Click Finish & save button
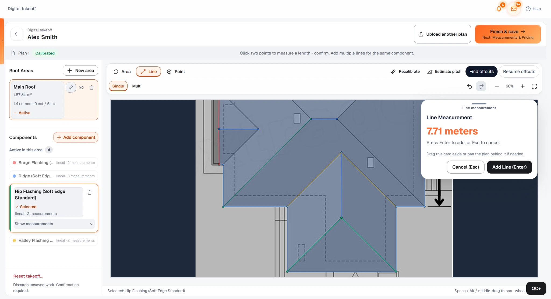Viewport: 551px width, 299px height. pyautogui.click(x=508, y=34)
